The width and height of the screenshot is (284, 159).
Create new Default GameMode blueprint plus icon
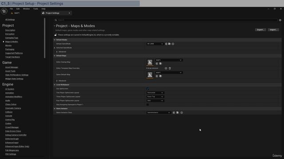(173, 44)
